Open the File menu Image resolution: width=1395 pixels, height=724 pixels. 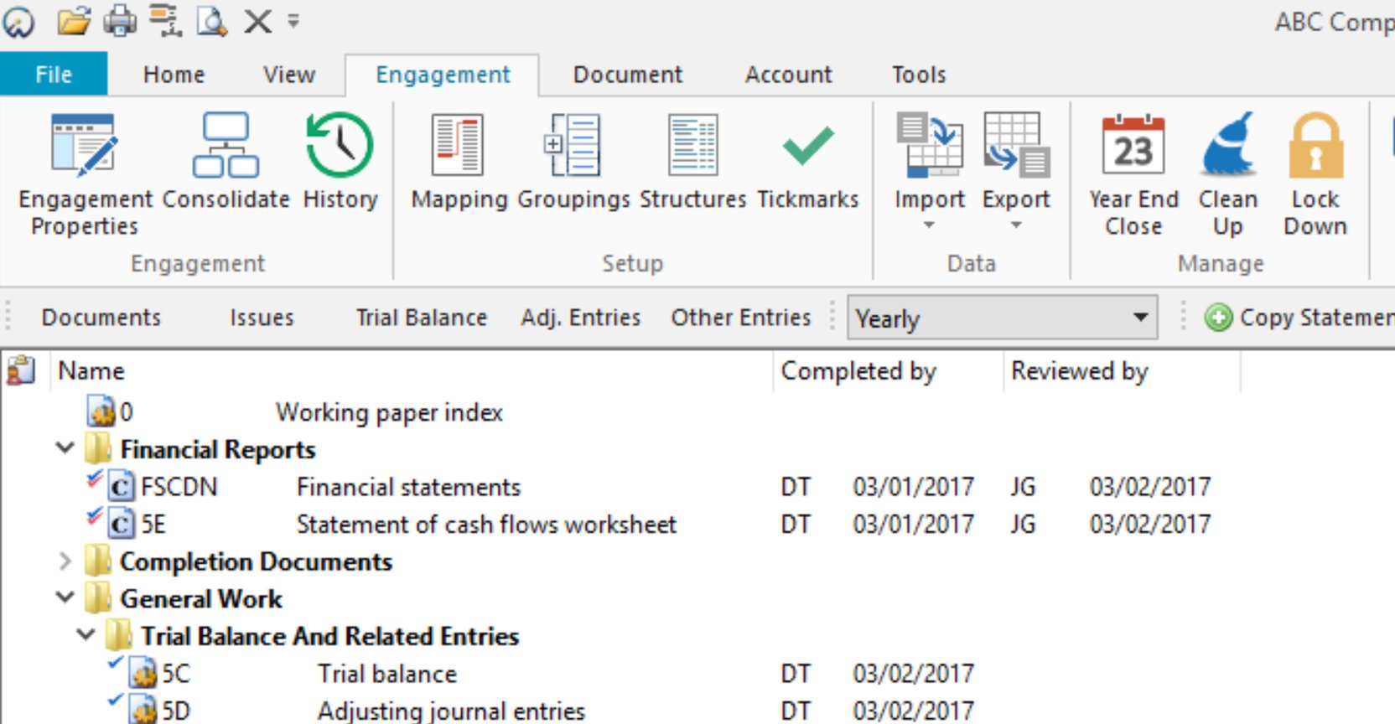coord(53,75)
